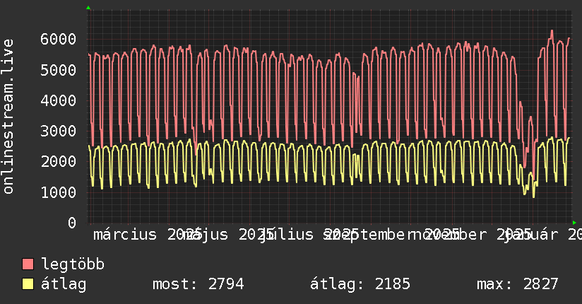Click the yellow átlag legend swatch
Screen dimensions: 582x304
point(28,285)
